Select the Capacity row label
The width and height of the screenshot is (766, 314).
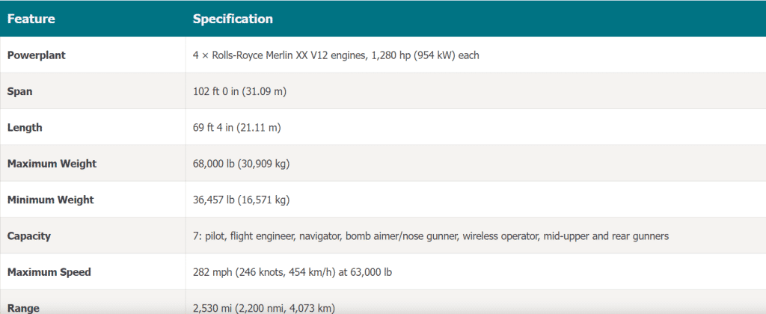[x=29, y=236]
